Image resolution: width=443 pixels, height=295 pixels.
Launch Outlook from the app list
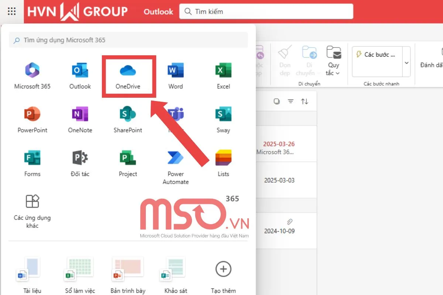(80, 76)
